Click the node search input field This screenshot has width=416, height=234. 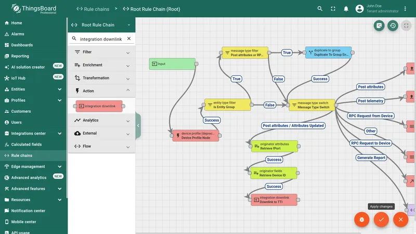(x=101, y=39)
